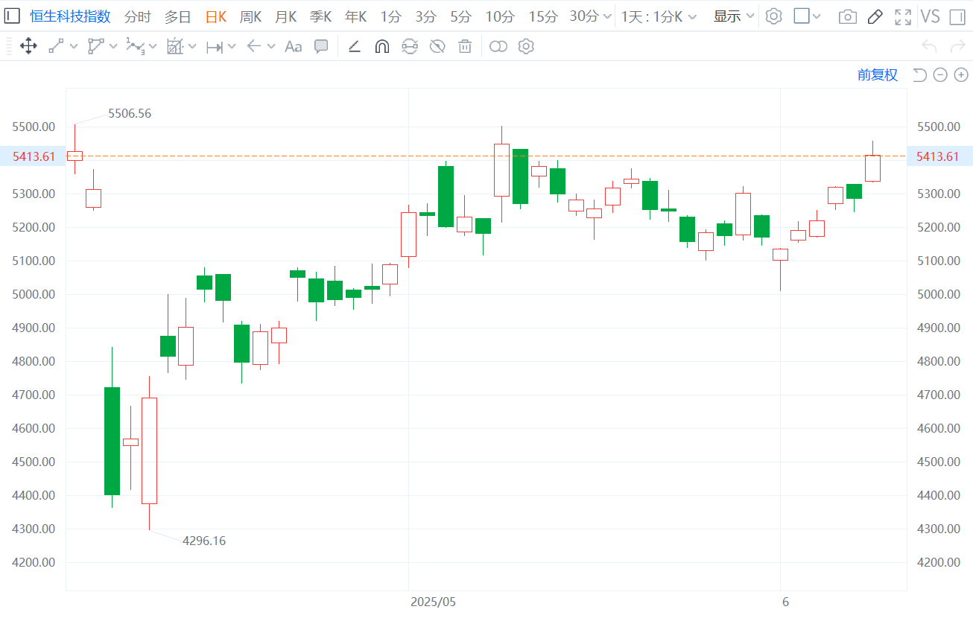Redo last drawing action
The image size is (973, 621).
click(x=958, y=46)
